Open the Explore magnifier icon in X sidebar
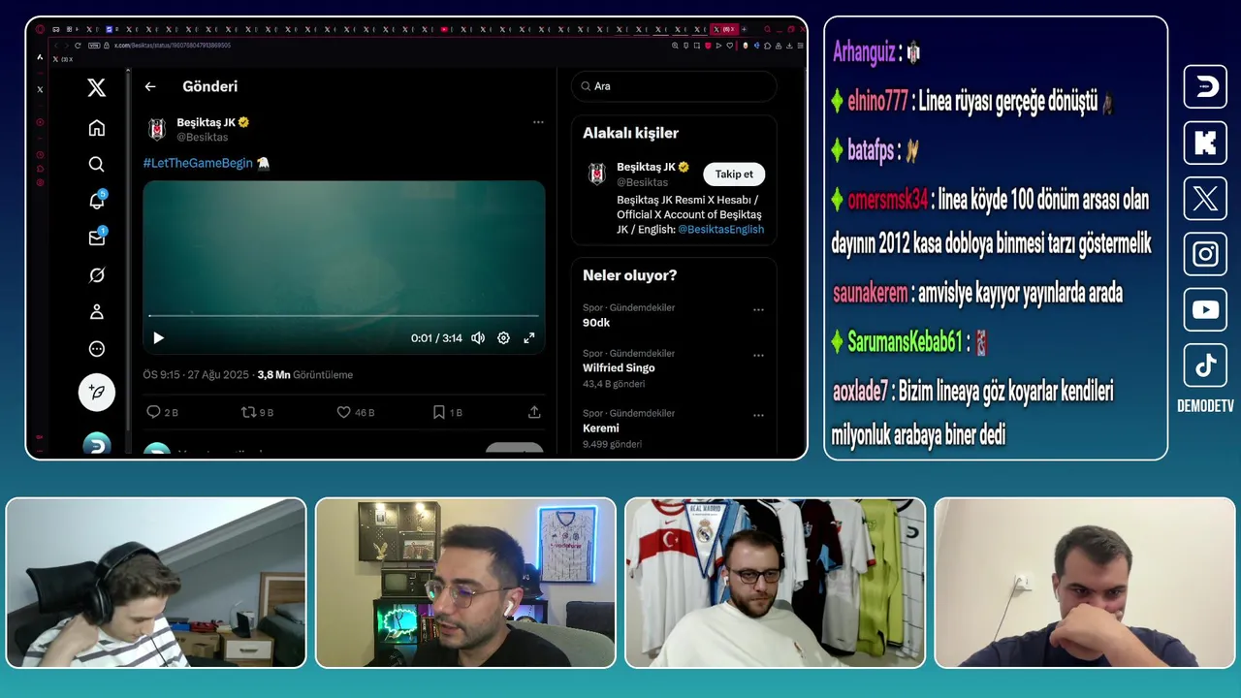Viewport: 1241px width, 698px height. click(96, 165)
